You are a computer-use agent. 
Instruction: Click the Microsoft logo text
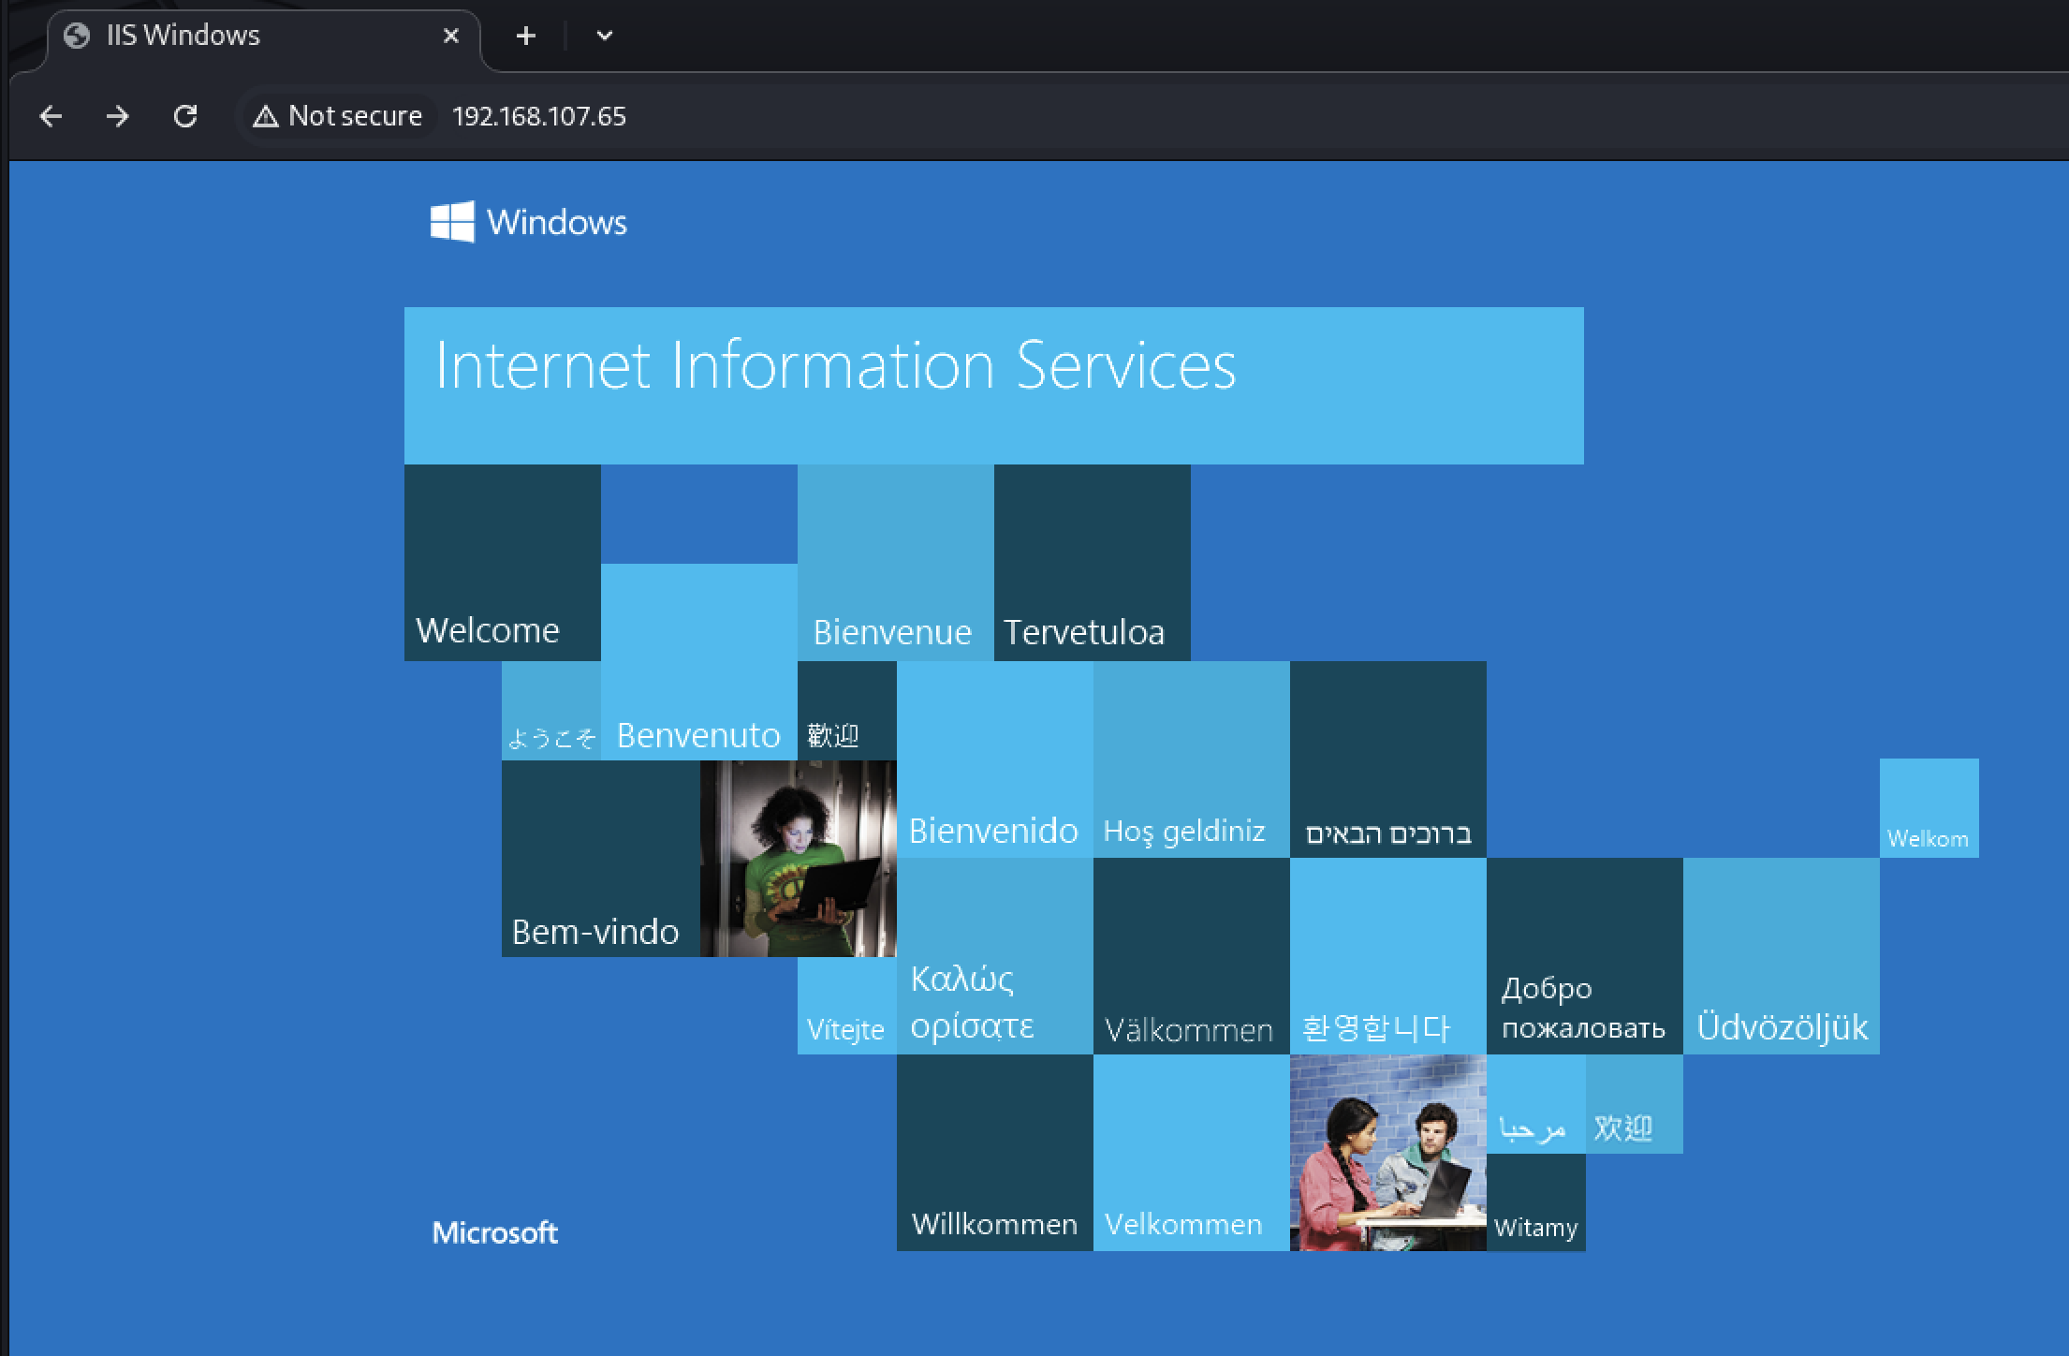(495, 1232)
